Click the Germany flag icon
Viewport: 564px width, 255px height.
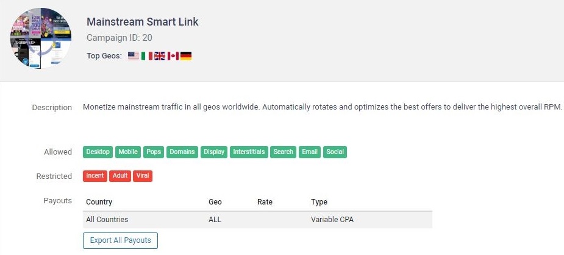186,56
